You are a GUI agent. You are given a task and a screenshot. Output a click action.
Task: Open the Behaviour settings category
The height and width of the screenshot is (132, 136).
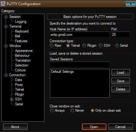22,56
